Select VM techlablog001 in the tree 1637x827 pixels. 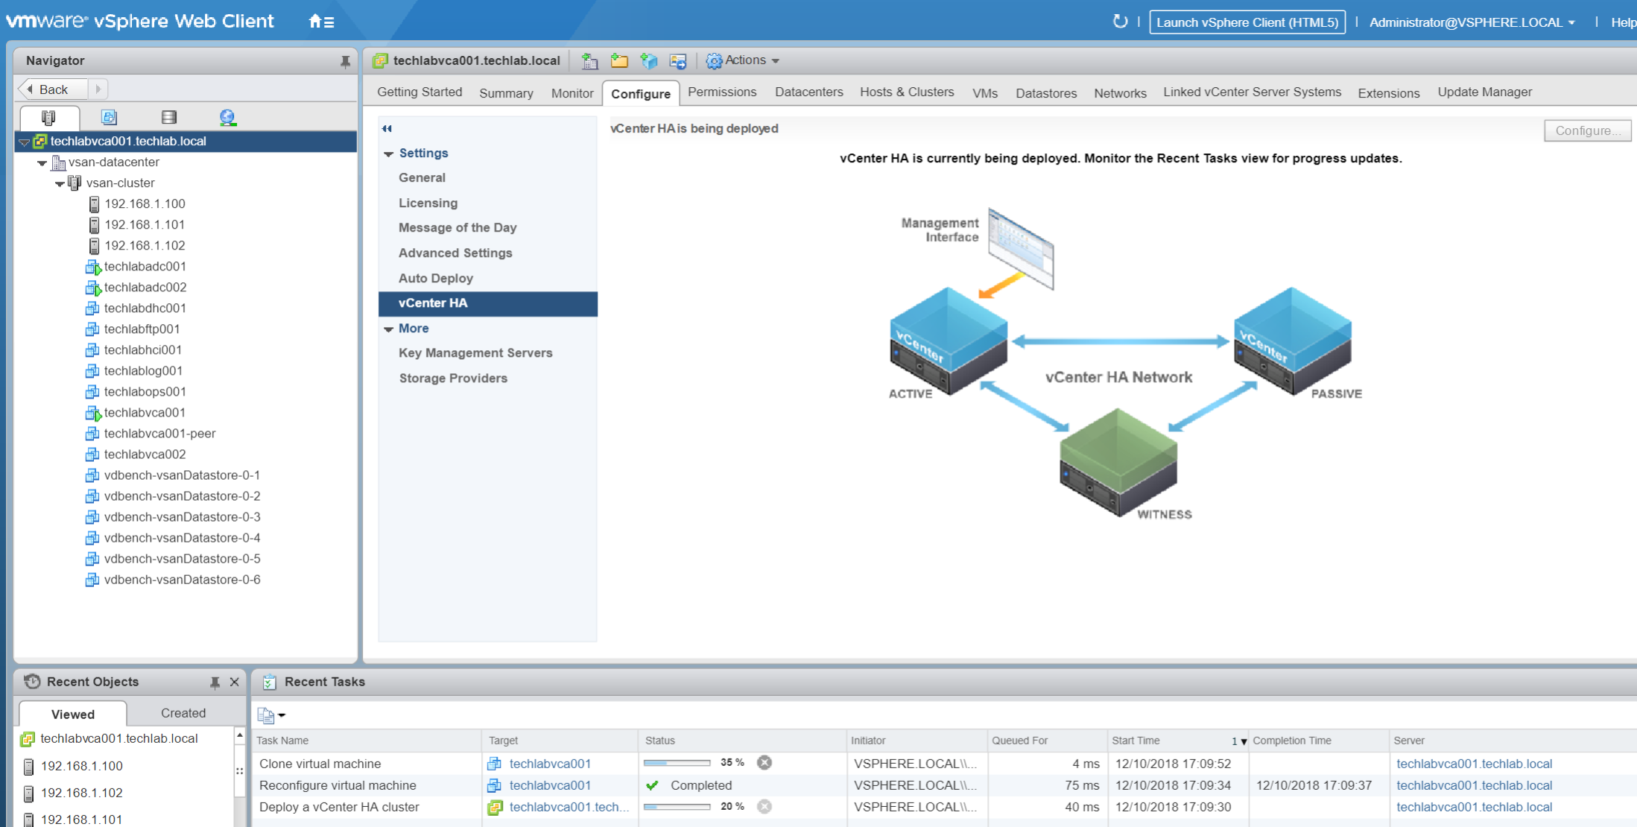pyautogui.click(x=143, y=370)
